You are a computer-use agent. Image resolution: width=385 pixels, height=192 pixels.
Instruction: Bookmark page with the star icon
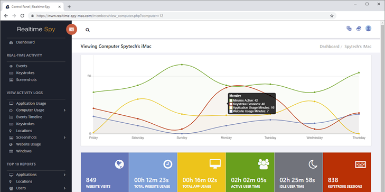[332, 16]
